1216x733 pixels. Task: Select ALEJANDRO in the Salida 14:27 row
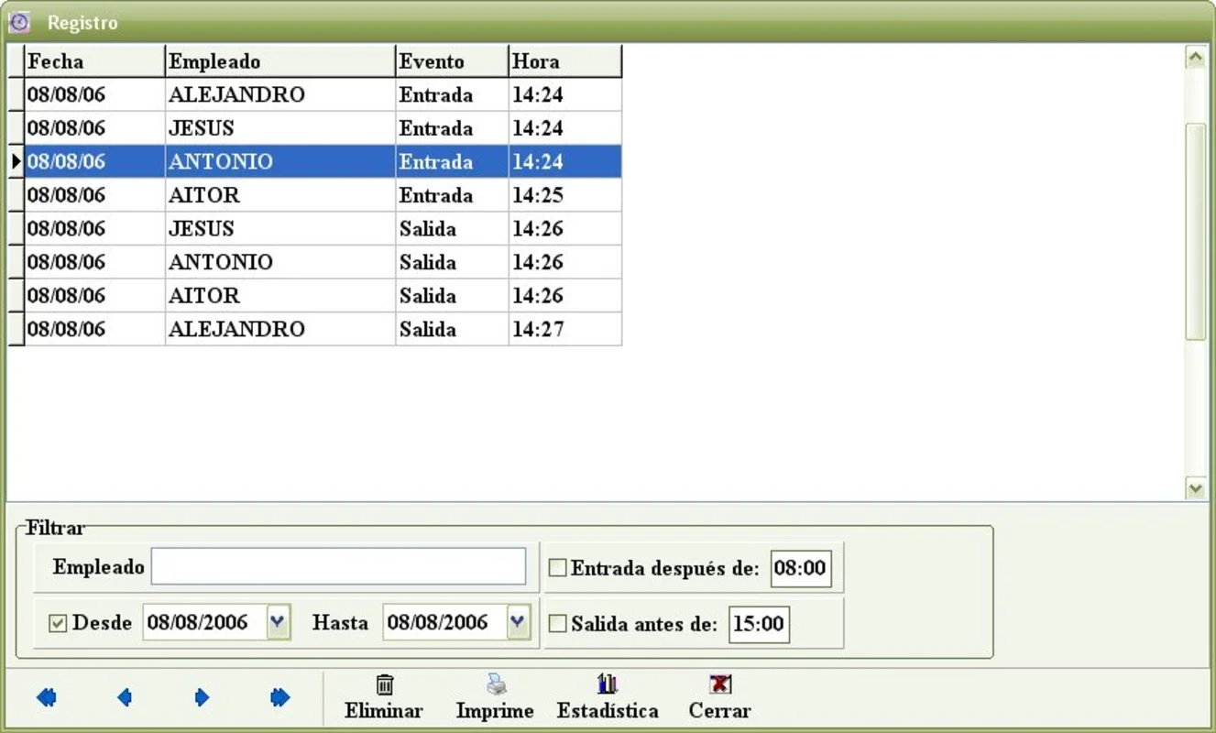(236, 329)
